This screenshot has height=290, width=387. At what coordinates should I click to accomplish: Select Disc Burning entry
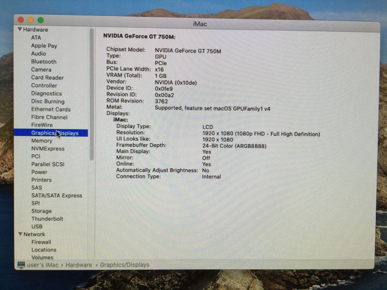click(47, 101)
